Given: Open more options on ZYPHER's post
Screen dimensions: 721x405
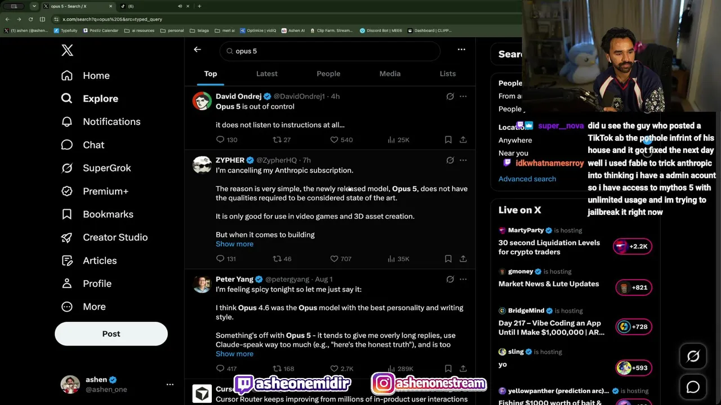Looking at the screenshot, I should [x=463, y=160].
